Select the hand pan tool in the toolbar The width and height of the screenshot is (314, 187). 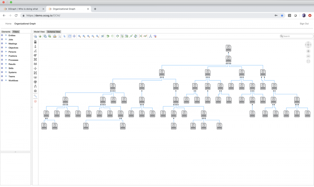(x=69, y=36)
